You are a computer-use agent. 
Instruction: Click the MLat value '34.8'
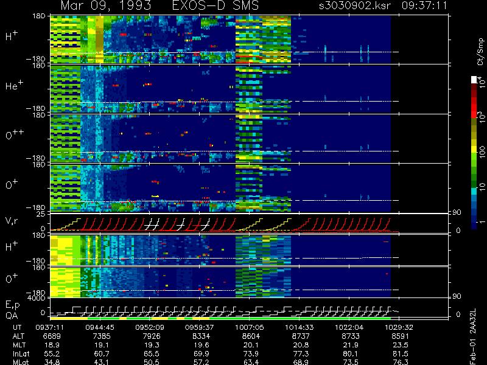[x=52, y=362]
